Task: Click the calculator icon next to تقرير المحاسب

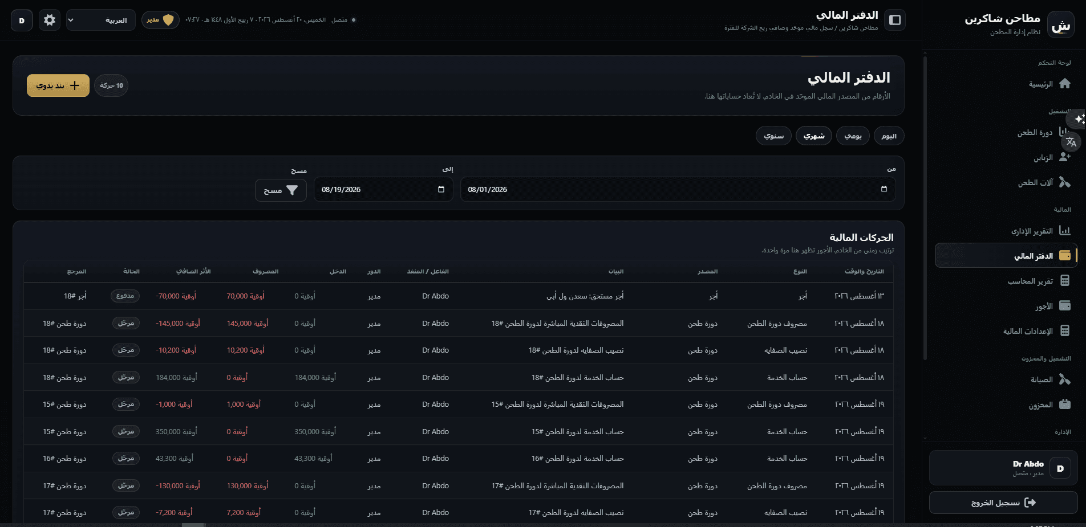Action: [1064, 281]
